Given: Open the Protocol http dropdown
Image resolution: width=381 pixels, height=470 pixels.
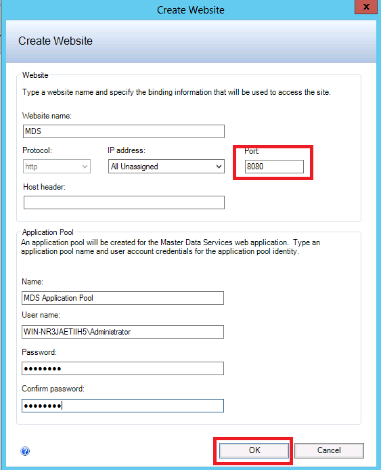Looking at the screenshot, I should point(57,167).
